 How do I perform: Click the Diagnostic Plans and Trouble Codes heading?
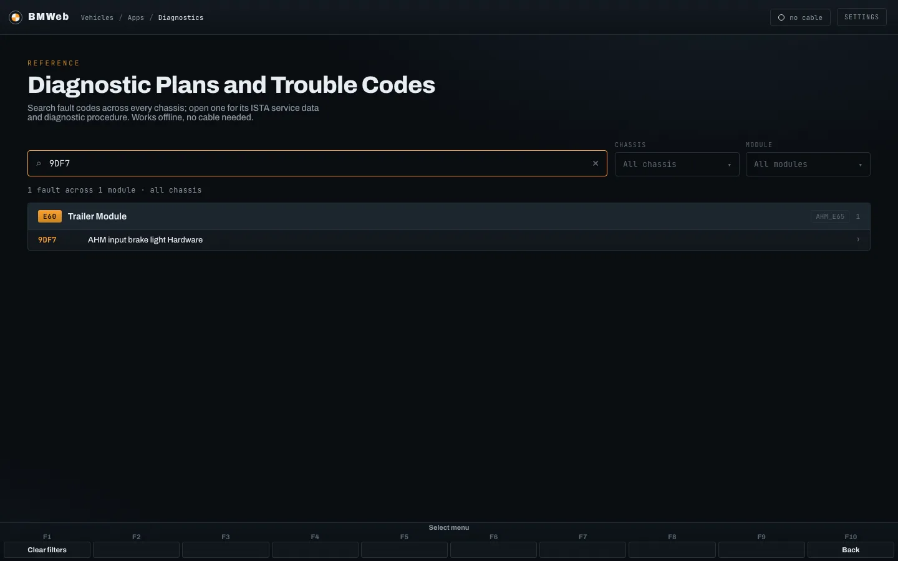[x=231, y=85]
